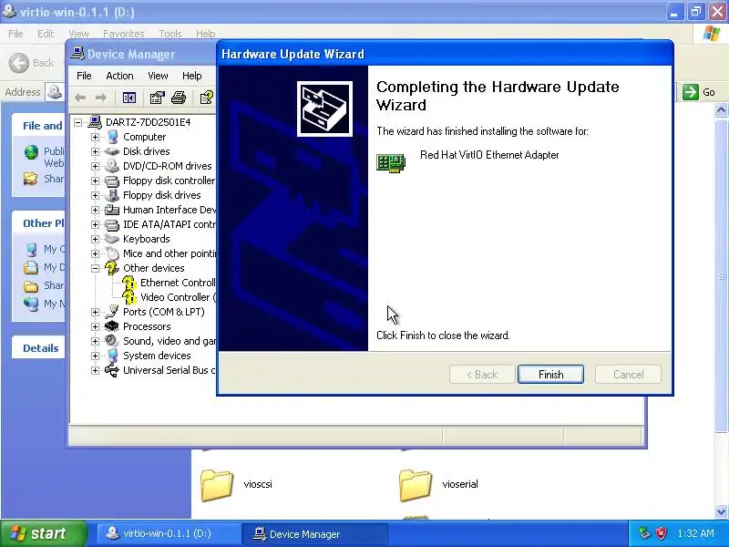Viewport: 729px width, 547px height.
Task: Select the Video Controller warning icon
Action: 129,297
